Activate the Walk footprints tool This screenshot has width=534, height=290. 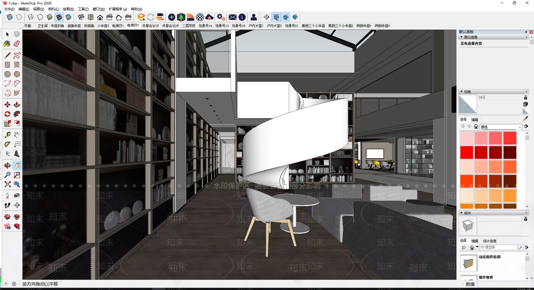pos(7,205)
